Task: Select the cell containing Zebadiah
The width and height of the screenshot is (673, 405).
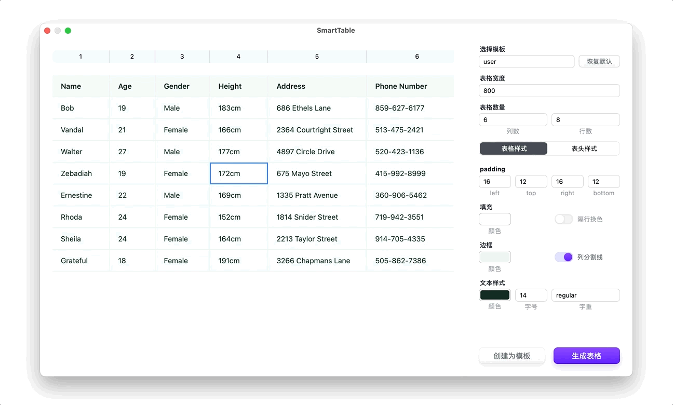Action: coord(81,173)
